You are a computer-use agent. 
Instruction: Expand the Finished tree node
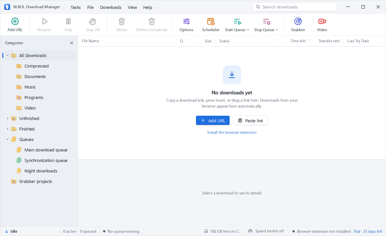(8, 129)
